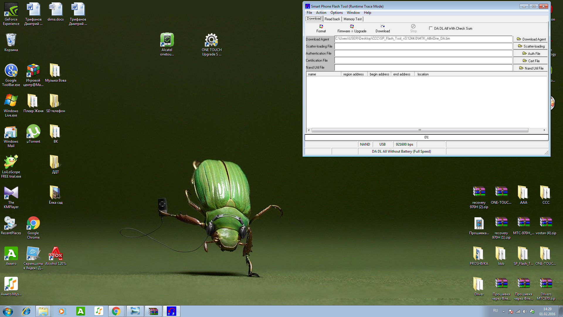Show hidden system tray icons arrow
Image resolution: width=563 pixels, height=317 pixels.
coord(503,311)
